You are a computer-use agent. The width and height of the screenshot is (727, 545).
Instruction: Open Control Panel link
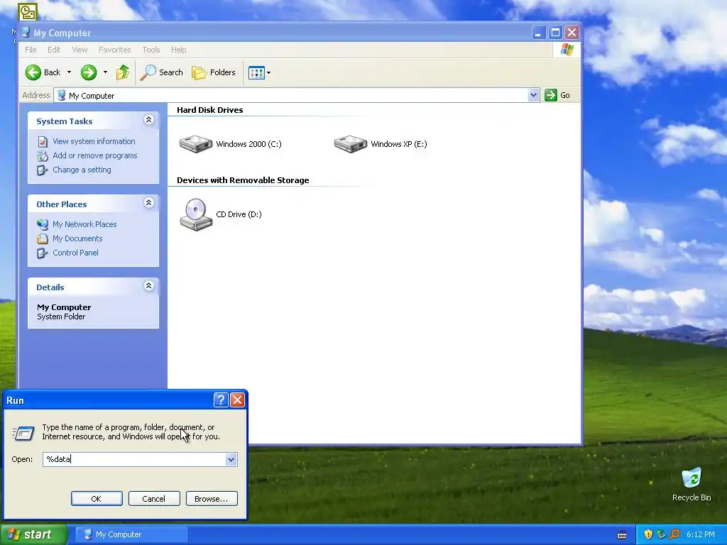pos(75,253)
